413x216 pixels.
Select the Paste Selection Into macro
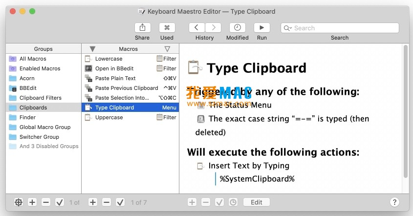(x=130, y=98)
